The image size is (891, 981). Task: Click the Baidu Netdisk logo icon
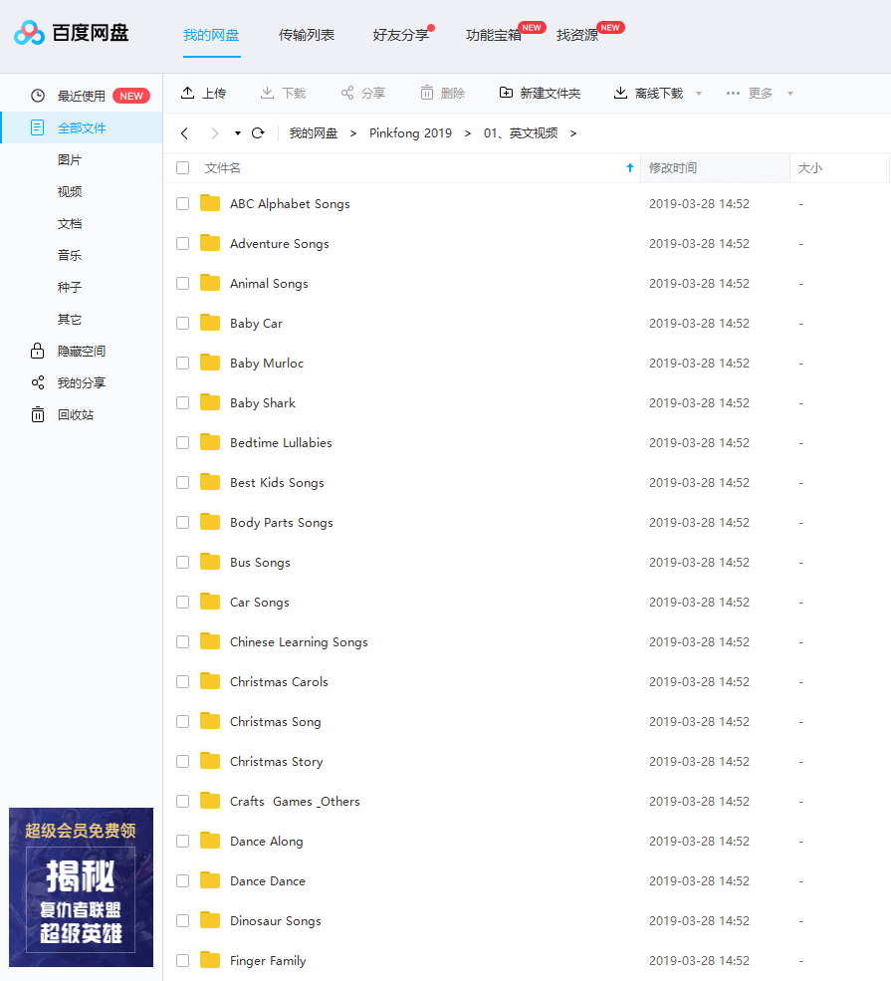30,34
